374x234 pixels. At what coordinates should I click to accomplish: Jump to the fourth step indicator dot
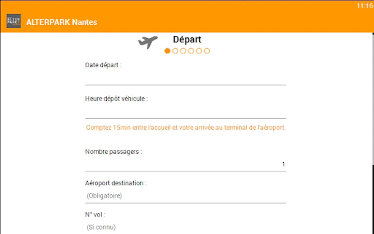pyautogui.click(x=191, y=51)
